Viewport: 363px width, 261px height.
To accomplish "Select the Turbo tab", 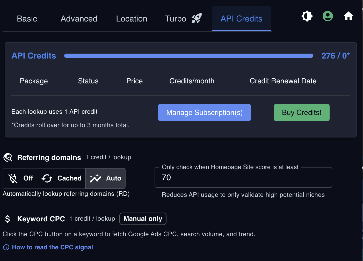I will point(183,19).
